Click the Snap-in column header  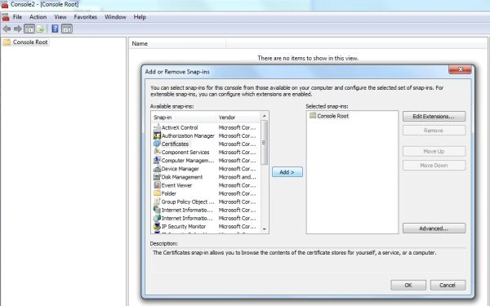pos(184,118)
